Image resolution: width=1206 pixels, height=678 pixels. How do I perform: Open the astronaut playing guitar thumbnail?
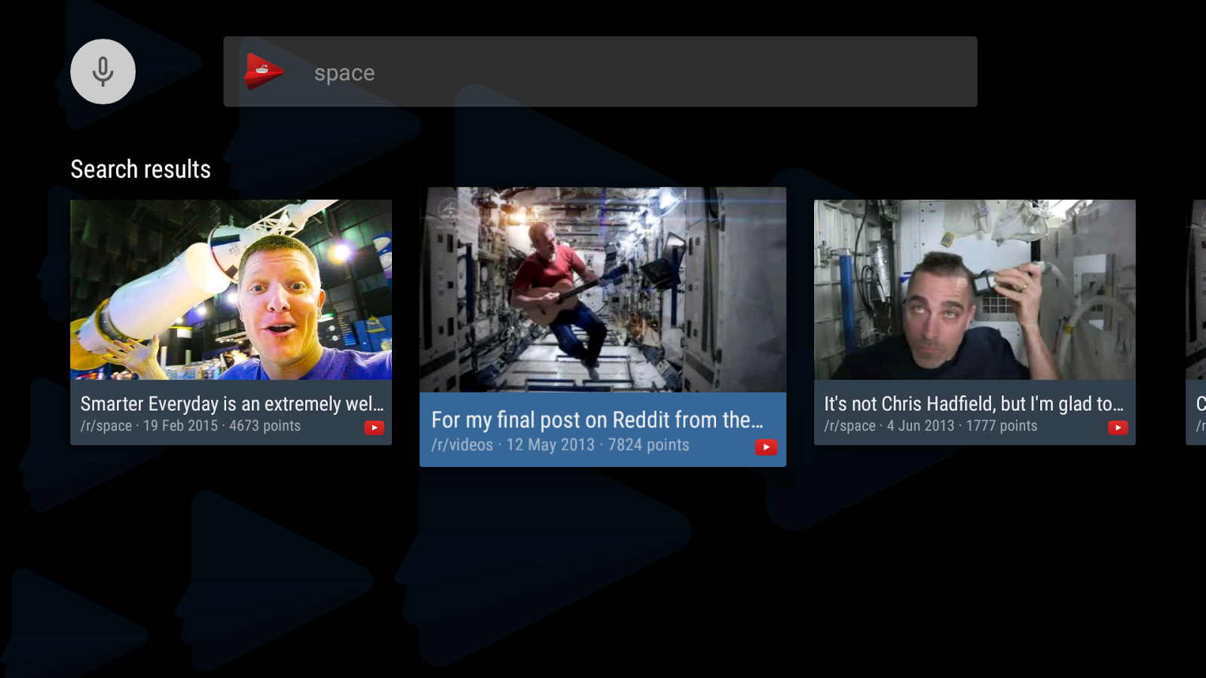tap(602, 289)
